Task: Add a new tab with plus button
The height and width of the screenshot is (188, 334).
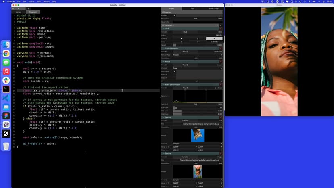Action: click(28, 8)
